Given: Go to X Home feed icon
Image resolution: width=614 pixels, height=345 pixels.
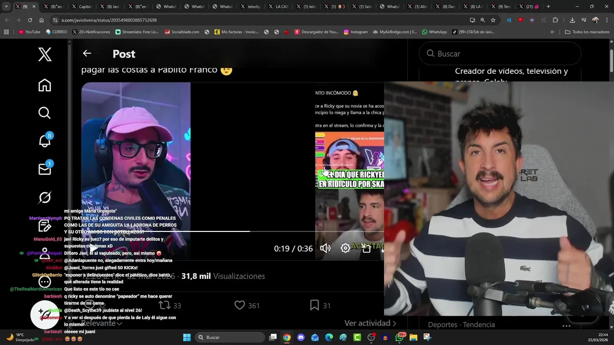Looking at the screenshot, I should coord(45,85).
